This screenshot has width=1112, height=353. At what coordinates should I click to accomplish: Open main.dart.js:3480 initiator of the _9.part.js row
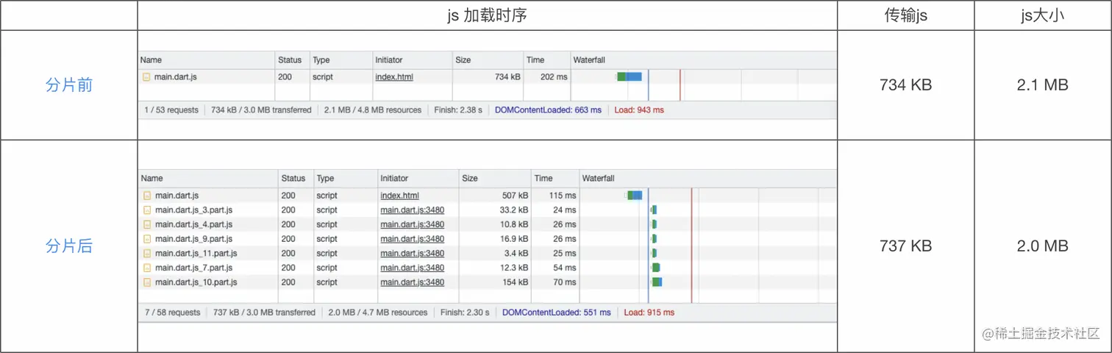[x=412, y=239]
